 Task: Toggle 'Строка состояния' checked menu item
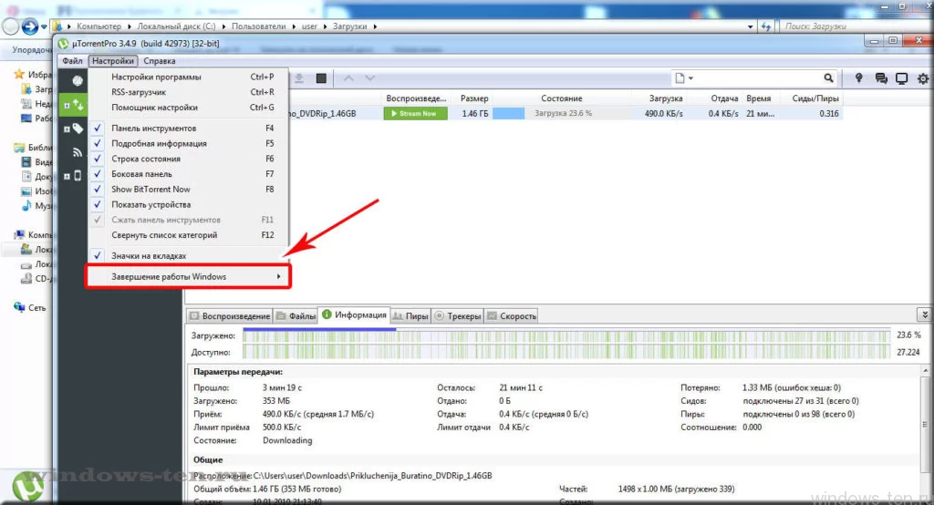tap(146, 159)
